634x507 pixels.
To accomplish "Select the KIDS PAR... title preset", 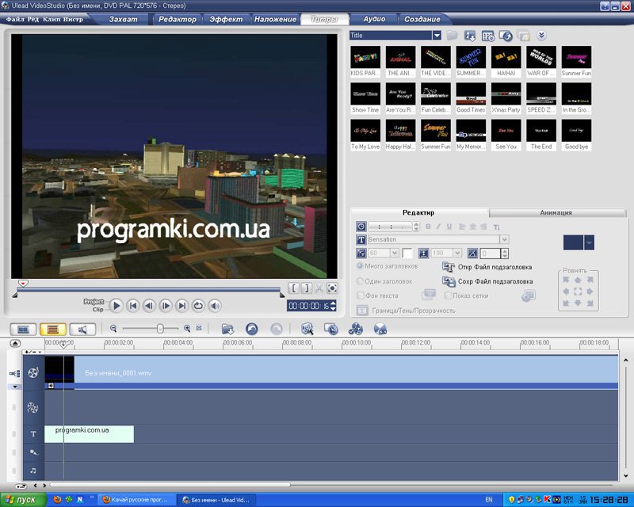I will [x=365, y=61].
